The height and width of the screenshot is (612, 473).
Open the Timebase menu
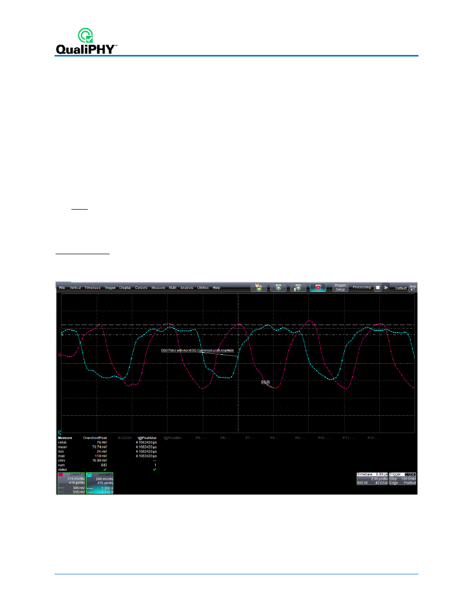93,287
